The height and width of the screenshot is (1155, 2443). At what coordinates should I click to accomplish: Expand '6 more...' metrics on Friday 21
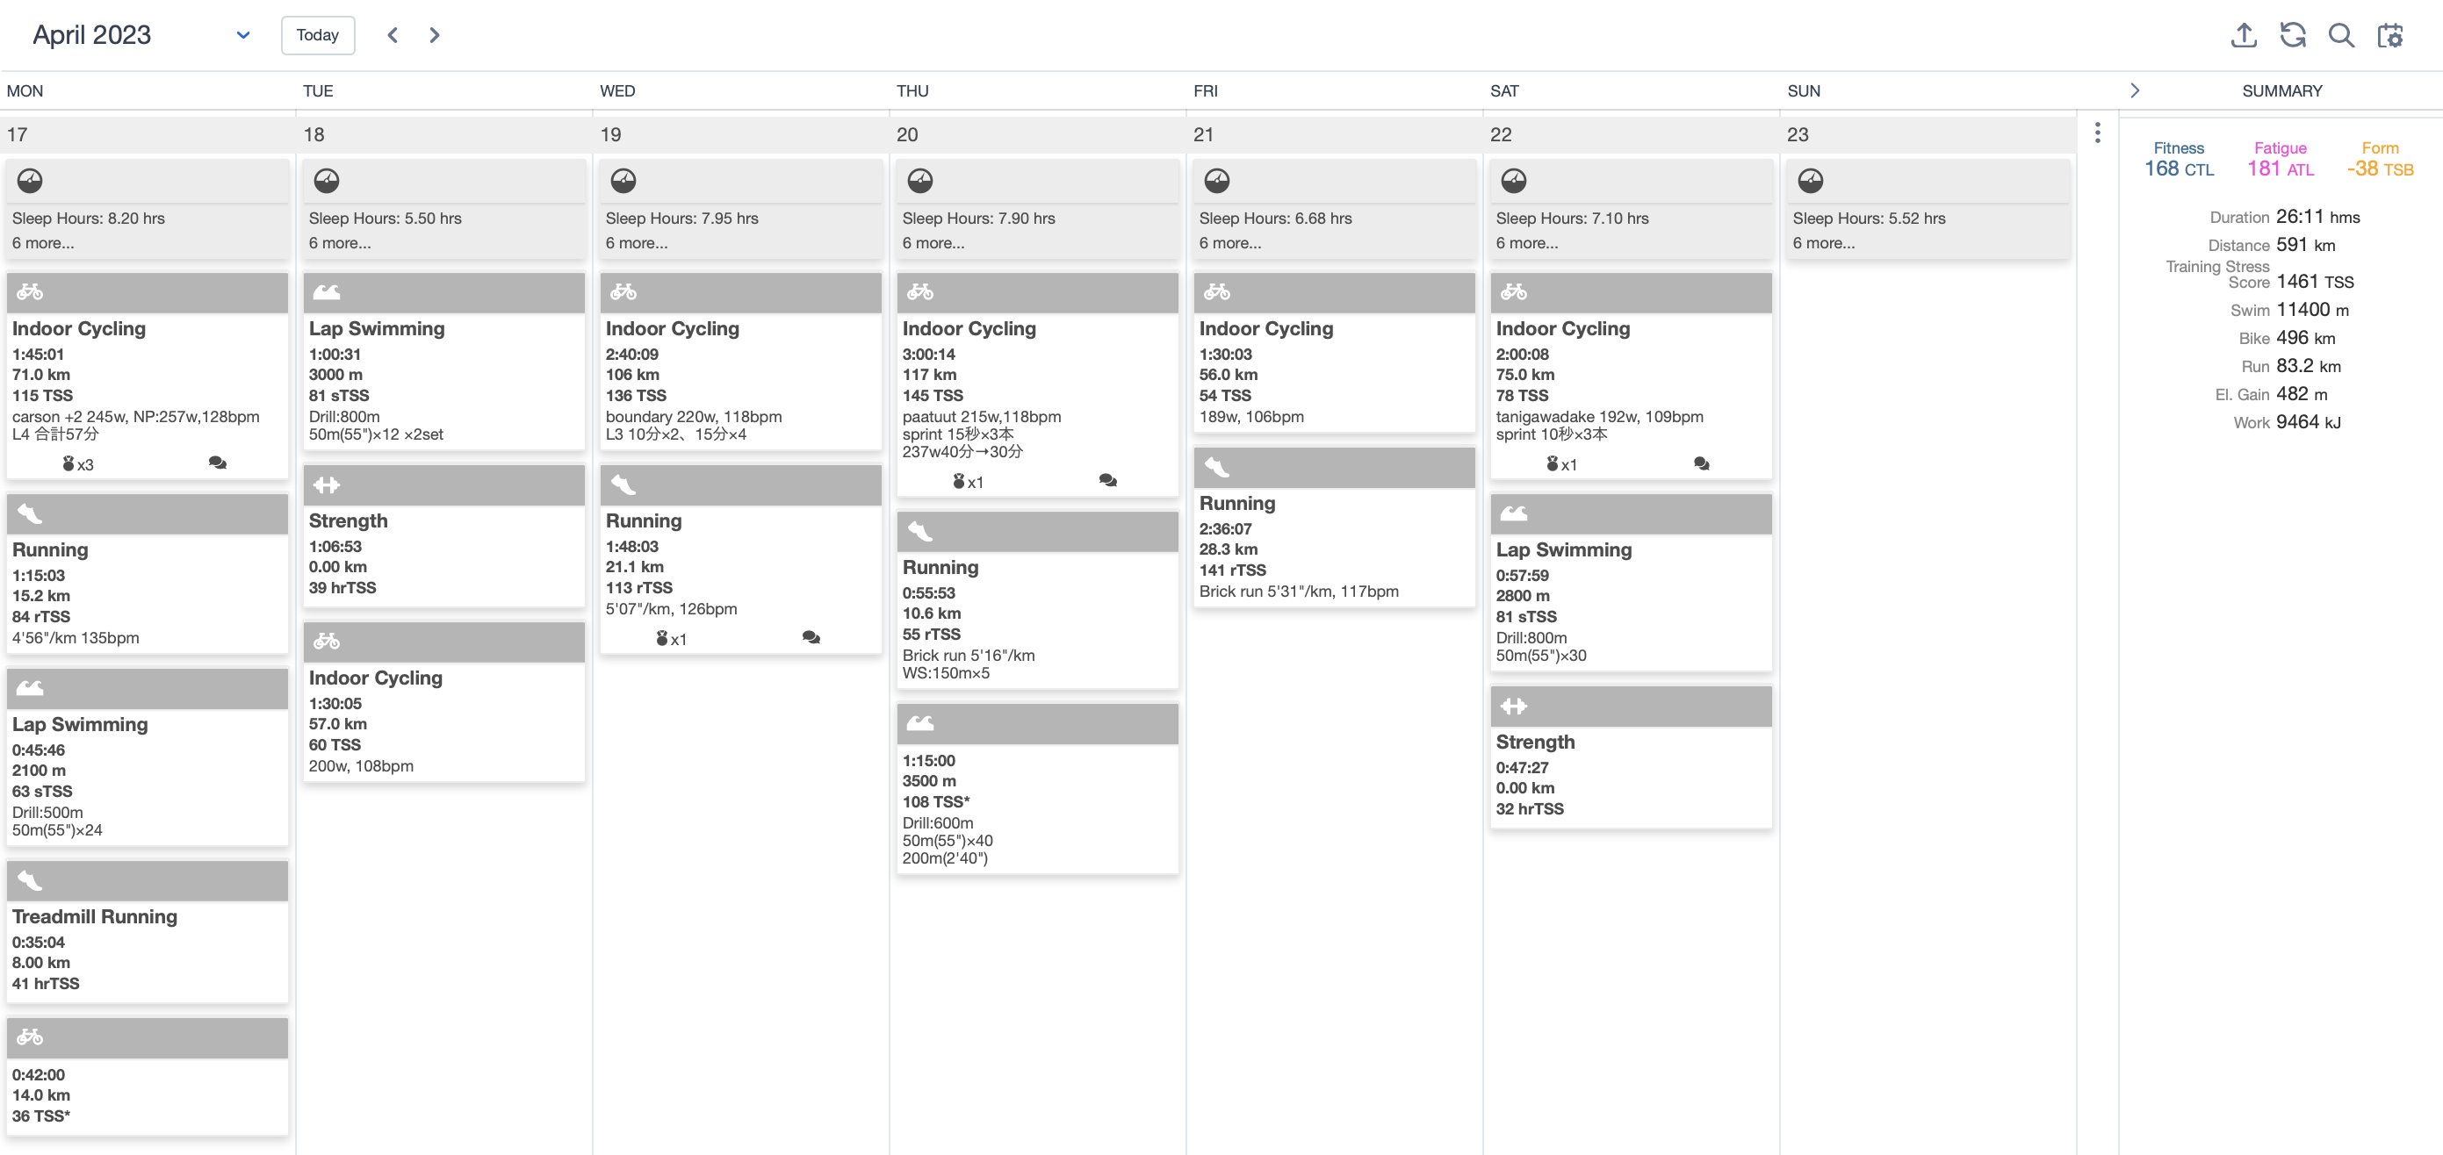tap(1230, 243)
